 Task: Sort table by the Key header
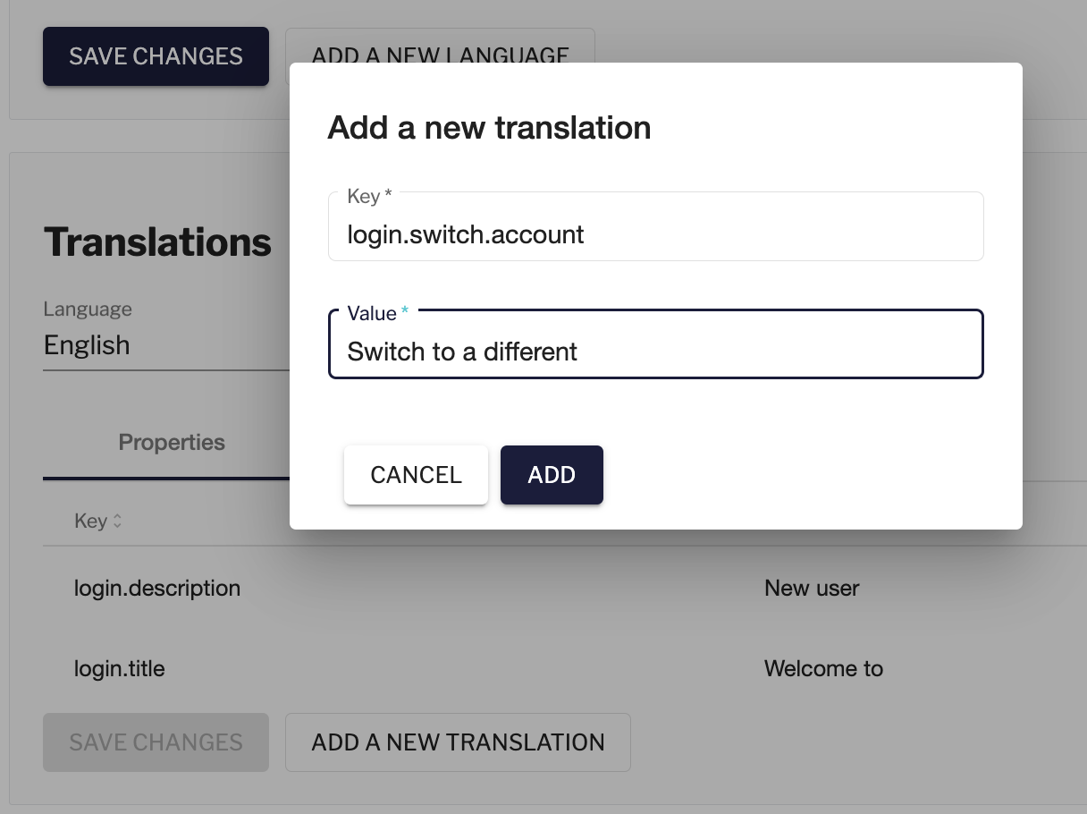point(90,521)
